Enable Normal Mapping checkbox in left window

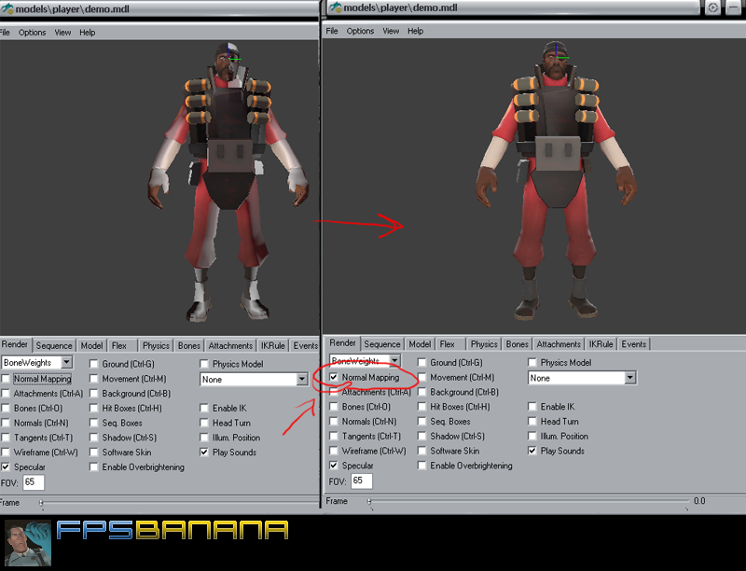click(6, 379)
